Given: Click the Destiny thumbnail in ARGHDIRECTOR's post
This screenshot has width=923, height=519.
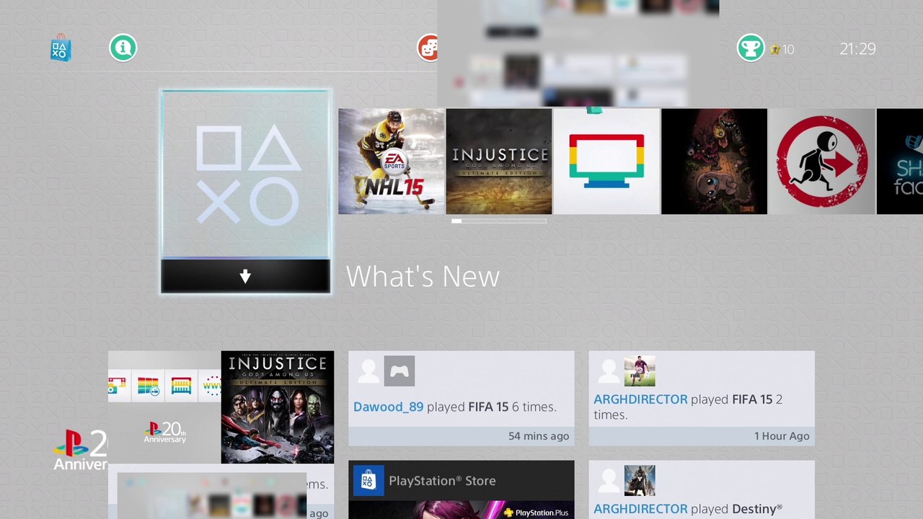Looking at the screenshot, I should tap(640, 481).
